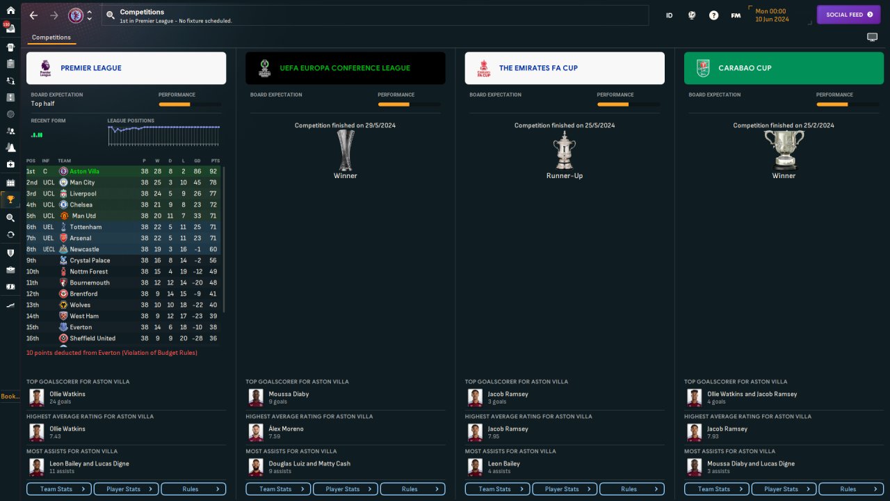Open the Bookmarks tab on the left edge

point(10,396)
